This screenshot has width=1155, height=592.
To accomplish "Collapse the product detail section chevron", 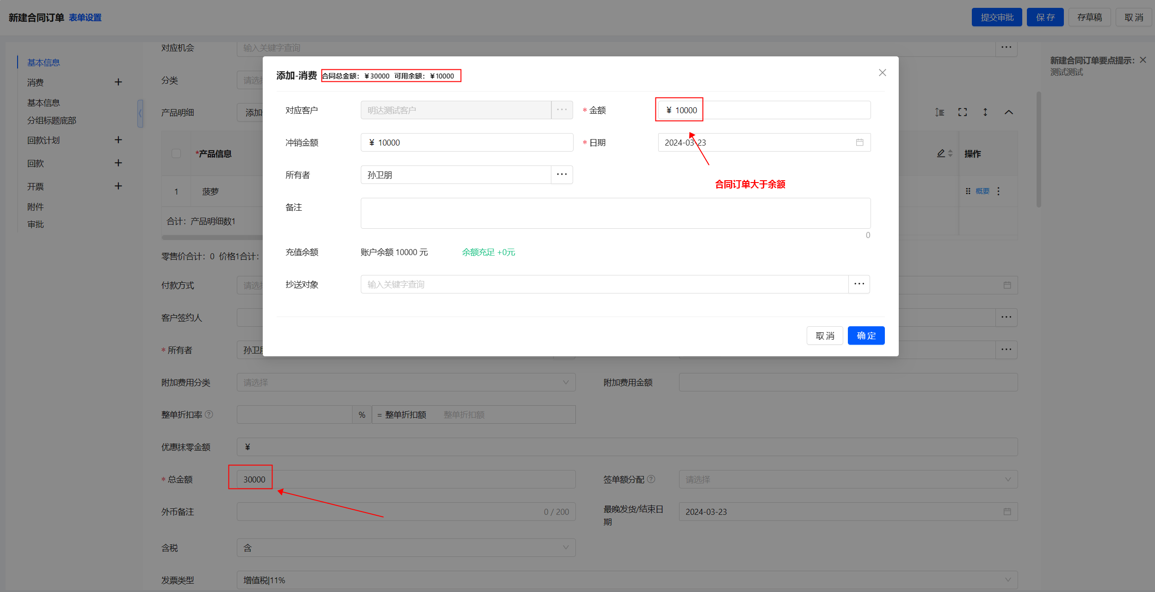I will [1009, 112].
